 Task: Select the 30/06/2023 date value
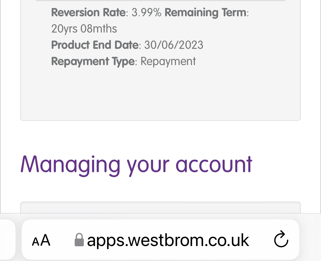point(174,45)
